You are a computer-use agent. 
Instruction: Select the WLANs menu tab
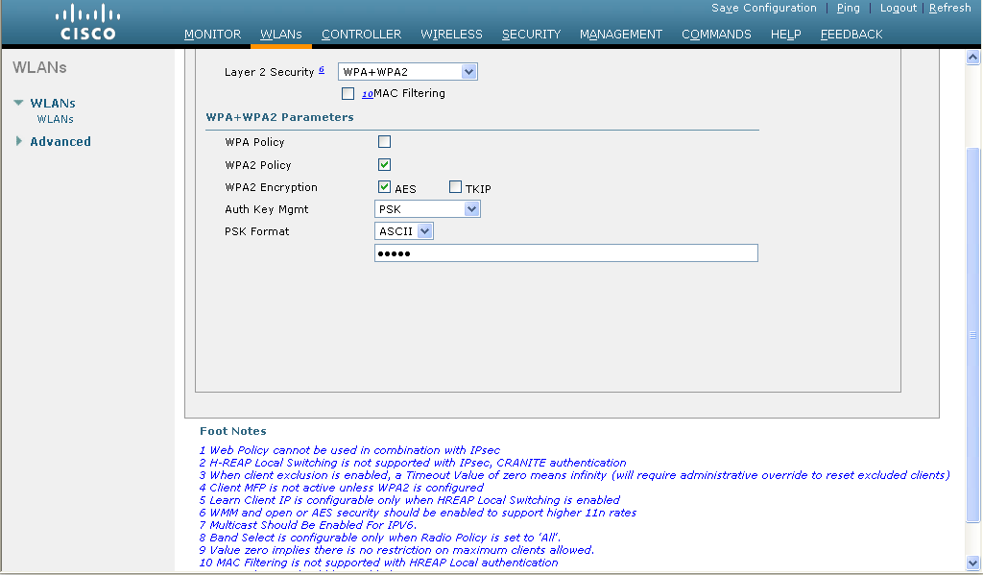[x=281, y=35]
